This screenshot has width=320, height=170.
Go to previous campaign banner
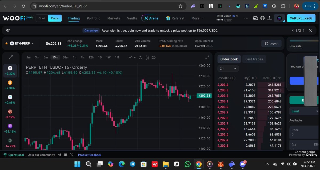[293, 30]
